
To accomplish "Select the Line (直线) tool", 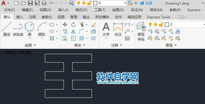I will pyautogui.click(x=7, y=29).
